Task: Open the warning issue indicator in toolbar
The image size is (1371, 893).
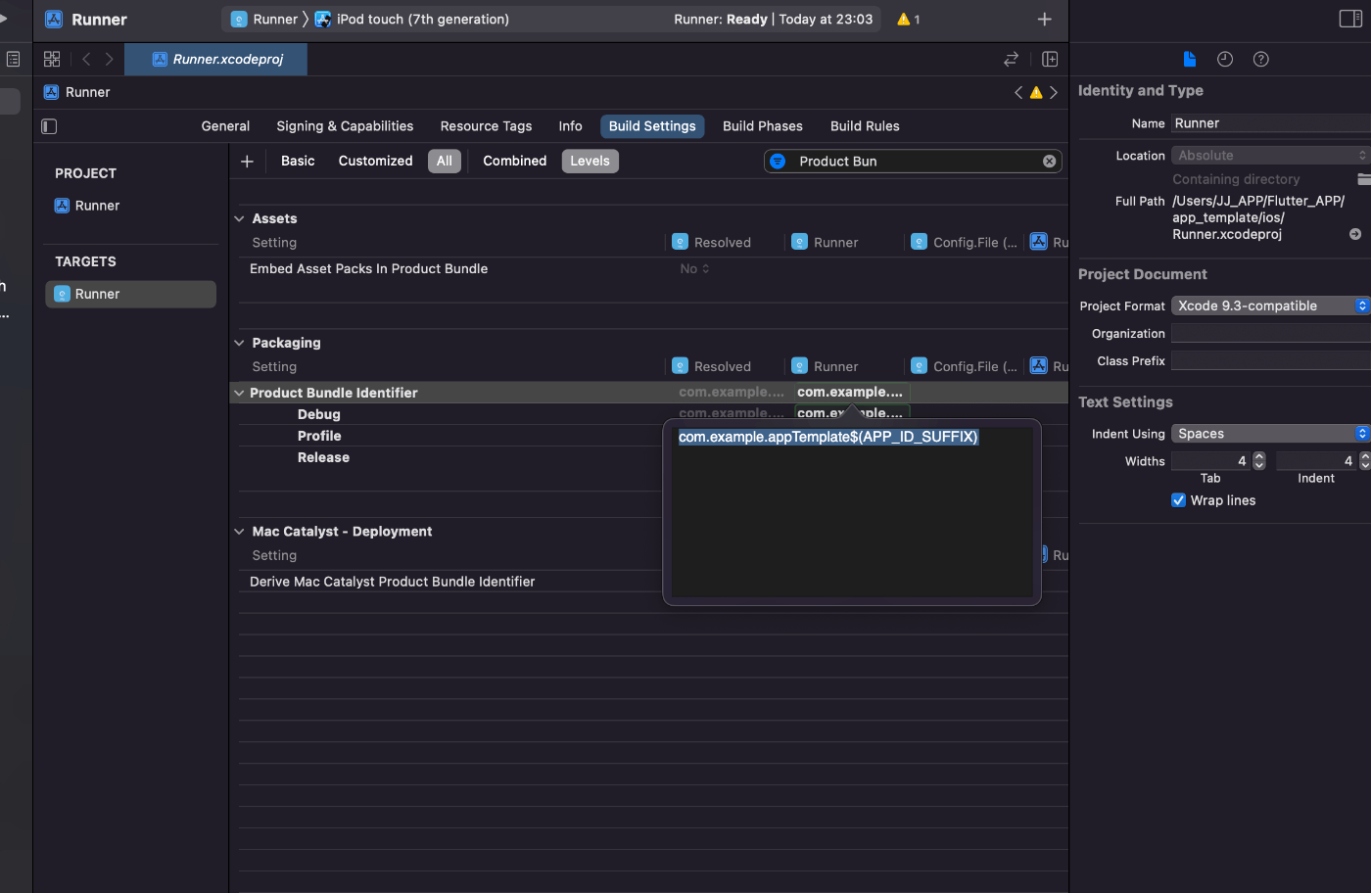Action: coord(908,19)
